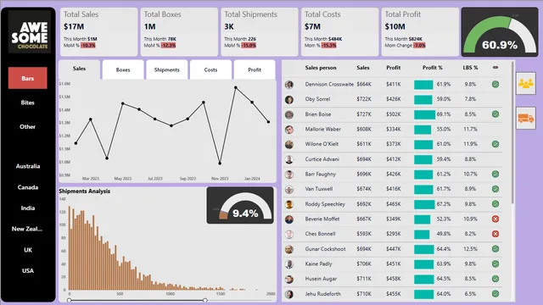Click Oby Sorrel's avatar photo
The height and width of the screenshot is (305, 543).
[x=289, y=100]
